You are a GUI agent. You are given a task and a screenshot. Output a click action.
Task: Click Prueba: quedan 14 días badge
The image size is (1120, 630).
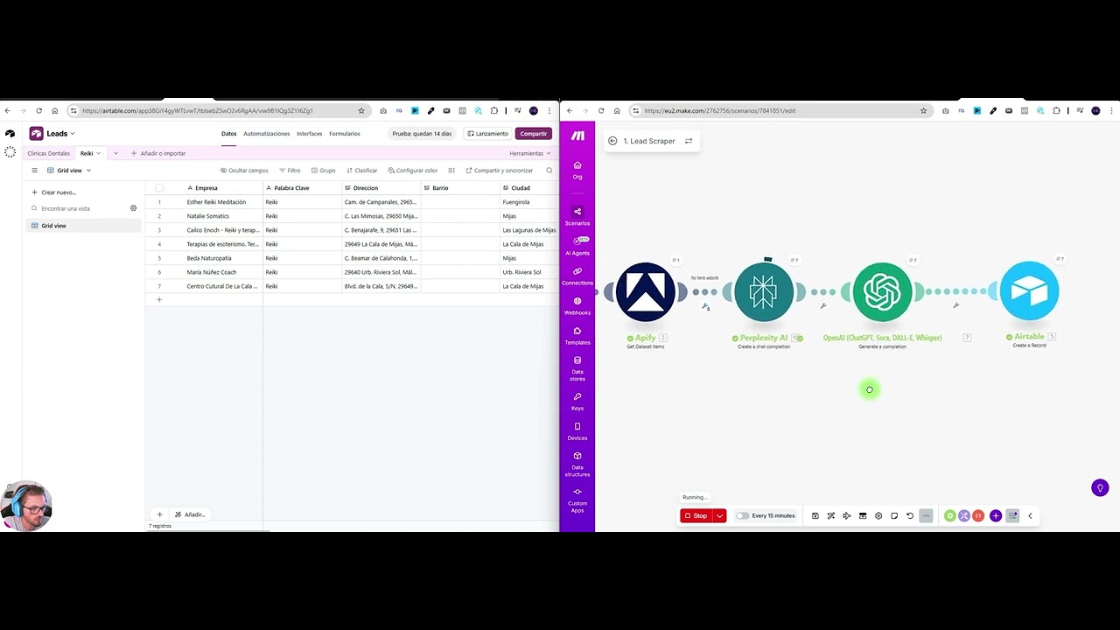point(422,134)
